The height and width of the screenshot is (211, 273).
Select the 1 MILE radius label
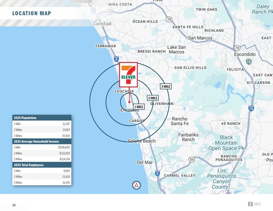[x=139, y=107]
